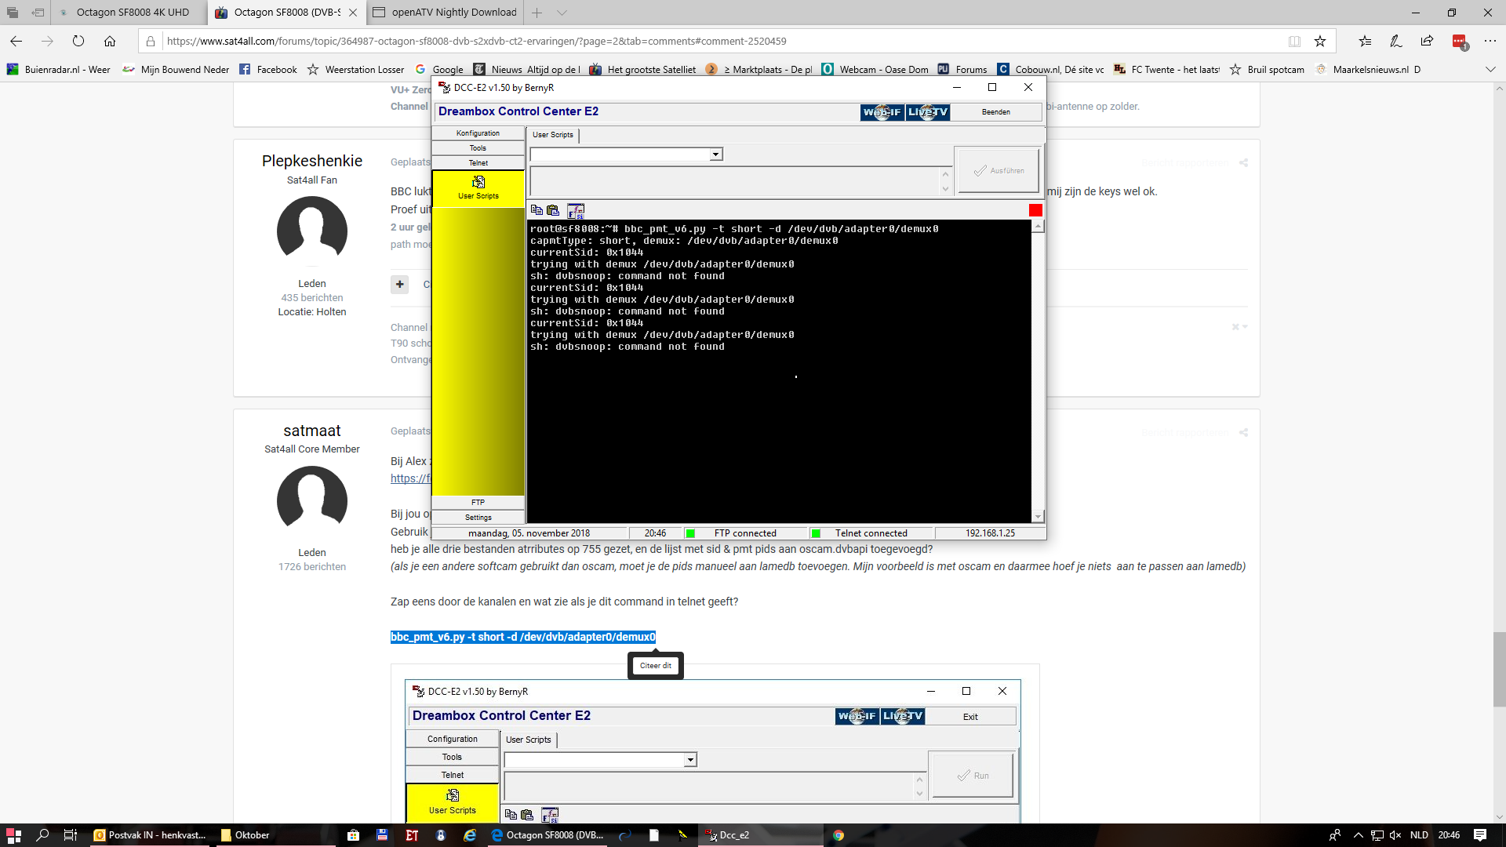
Task: Open the Action Center notifications icon
Action: [x=1480, y=835]
